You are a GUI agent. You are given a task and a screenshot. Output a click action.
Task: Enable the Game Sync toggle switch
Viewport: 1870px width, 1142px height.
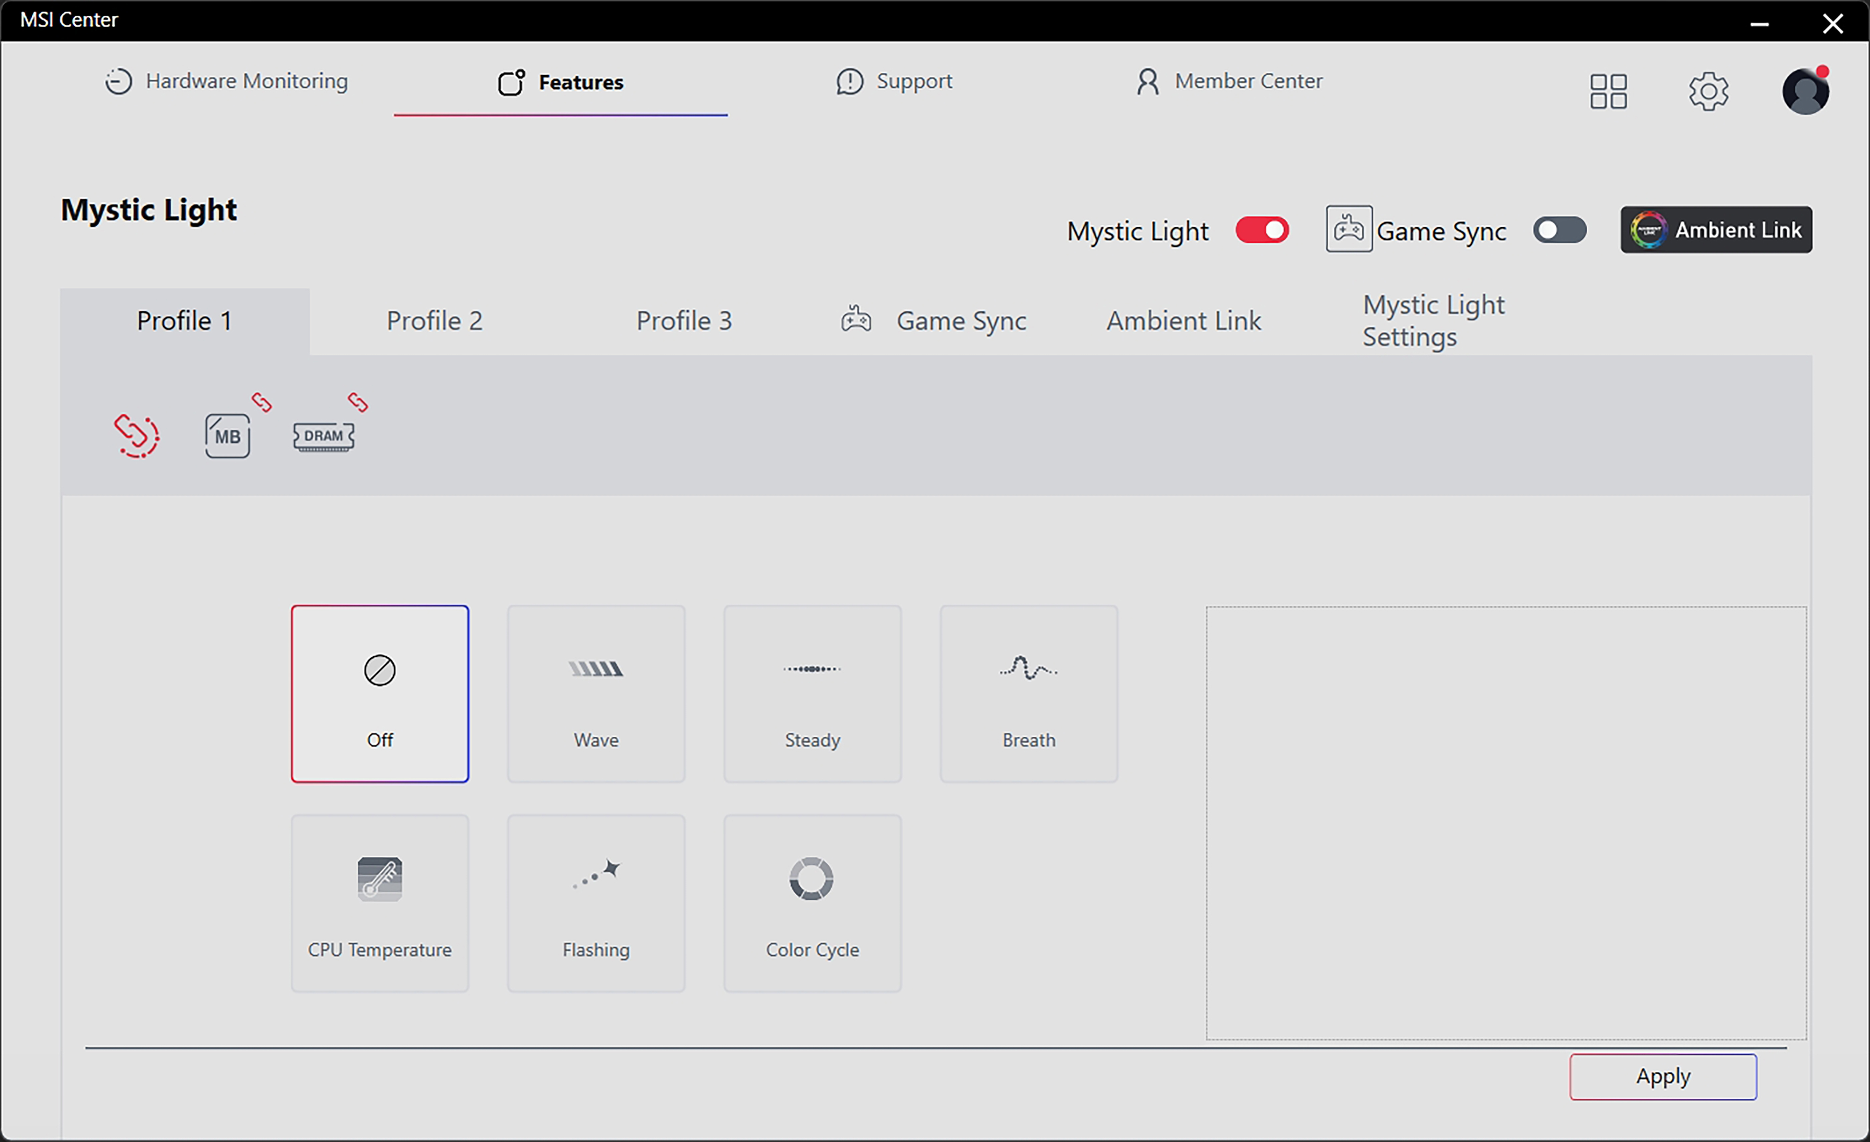(1559, 230)
